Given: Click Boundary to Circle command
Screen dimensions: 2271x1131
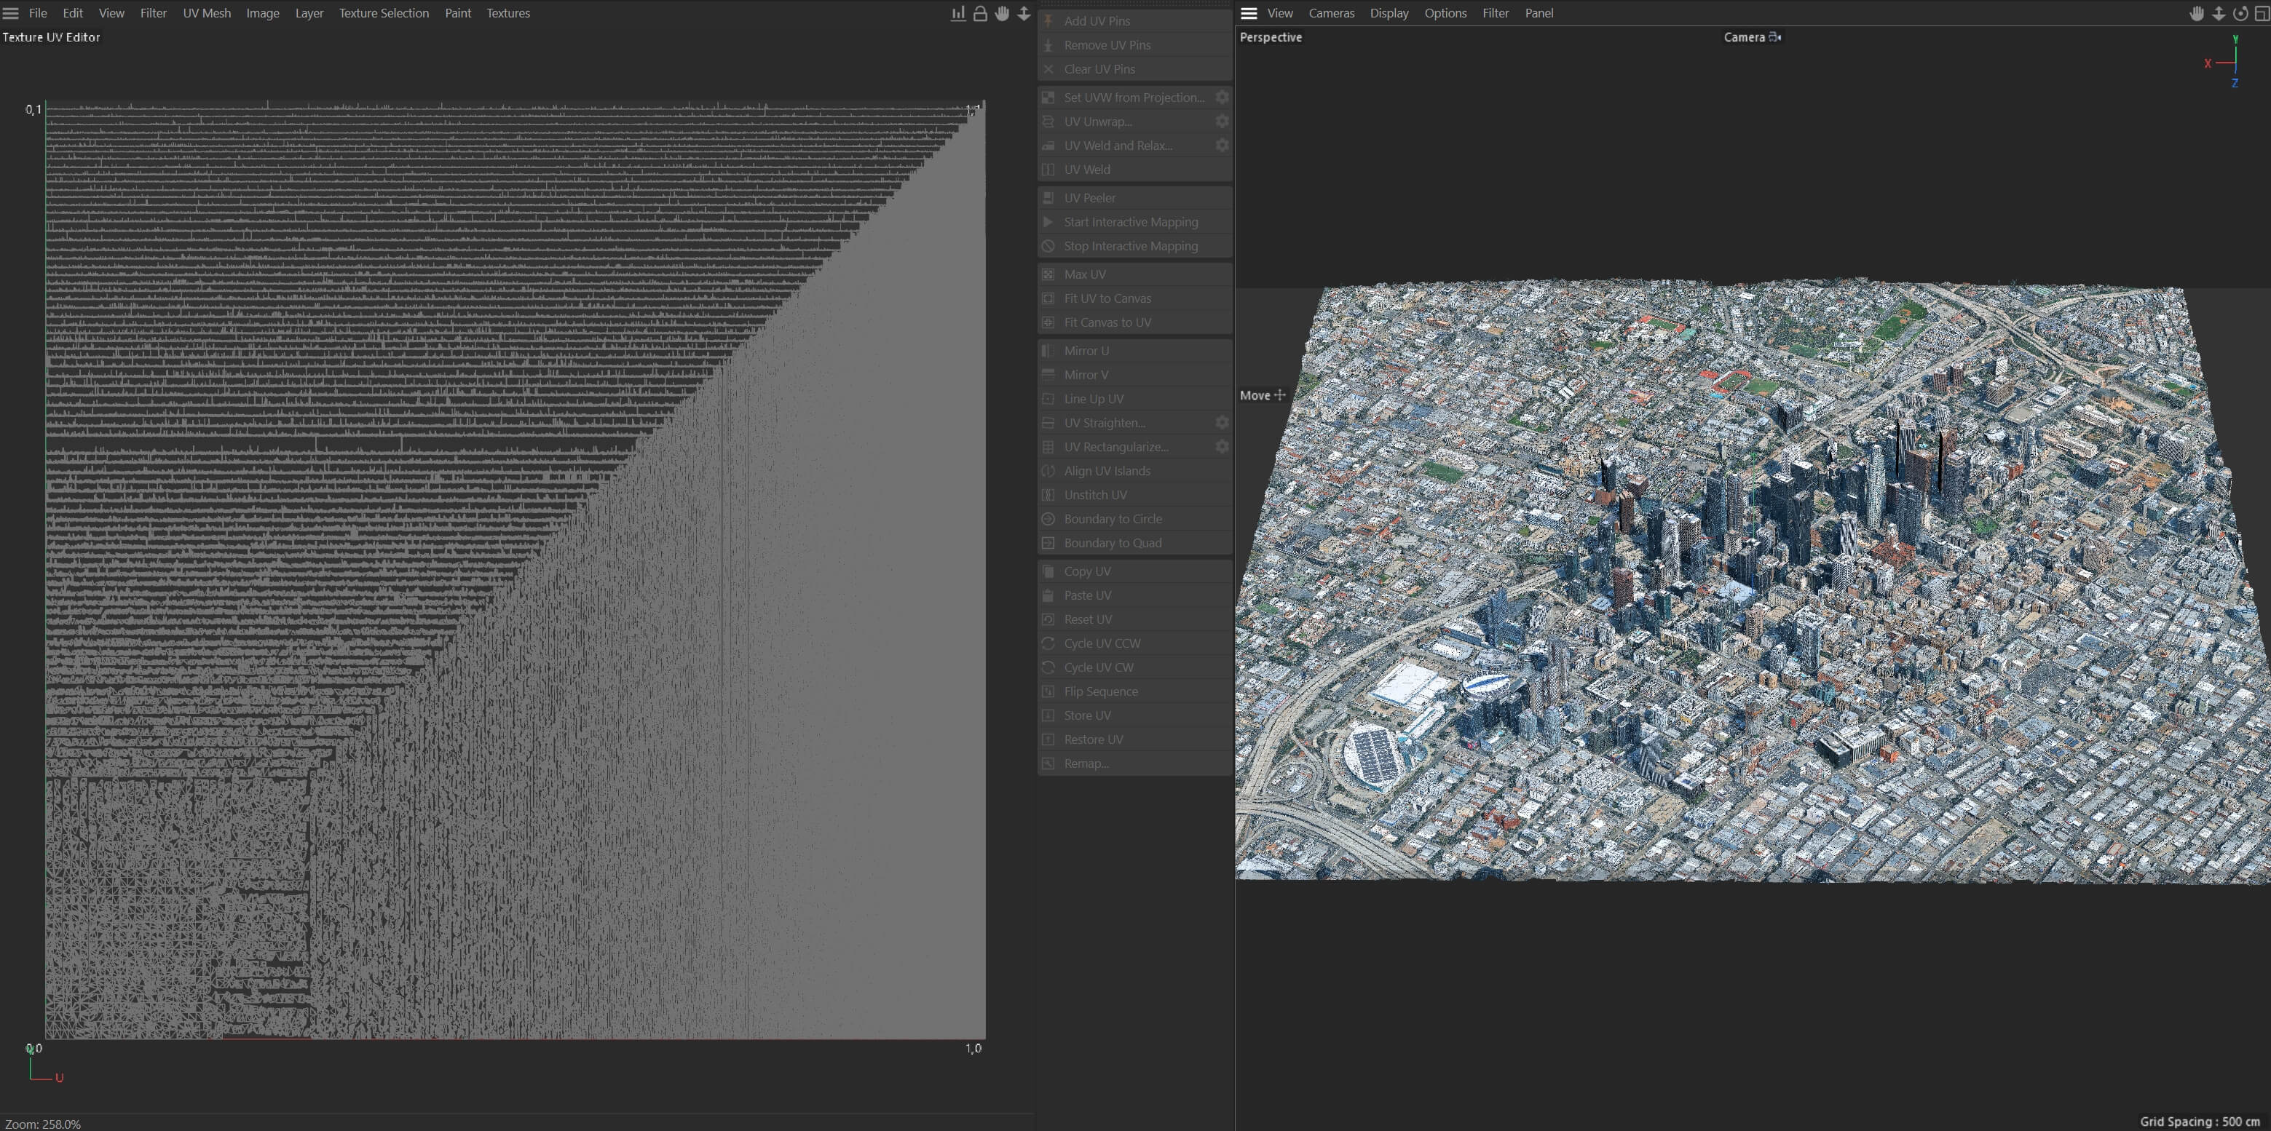Looking at the screenshot, I should (x=1134, y=519).
